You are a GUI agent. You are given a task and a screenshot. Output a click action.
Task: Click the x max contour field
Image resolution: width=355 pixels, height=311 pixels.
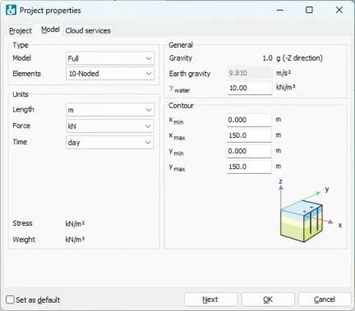tap(249, 135)
